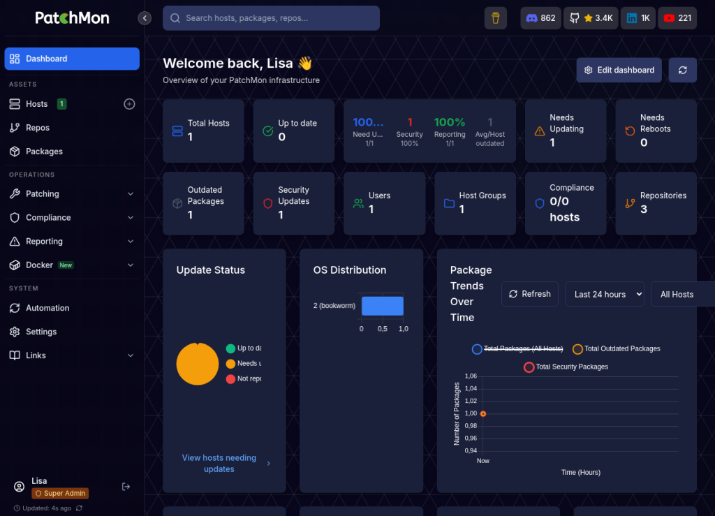This screenshot has height=516, width=715.
Task: Click the Need Updates 1/1 statistic
Action: (x=369, y=132)
